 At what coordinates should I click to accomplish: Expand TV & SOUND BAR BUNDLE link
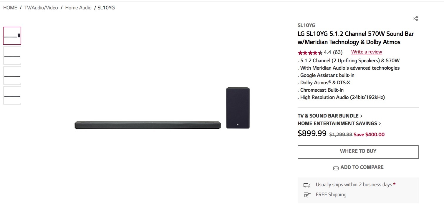(x=330, y=116)
